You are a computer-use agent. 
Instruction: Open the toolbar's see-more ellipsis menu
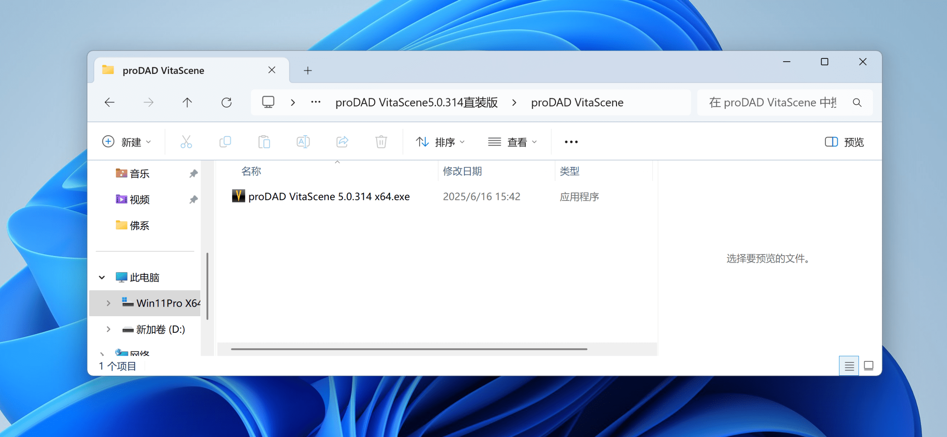point(571,142)
